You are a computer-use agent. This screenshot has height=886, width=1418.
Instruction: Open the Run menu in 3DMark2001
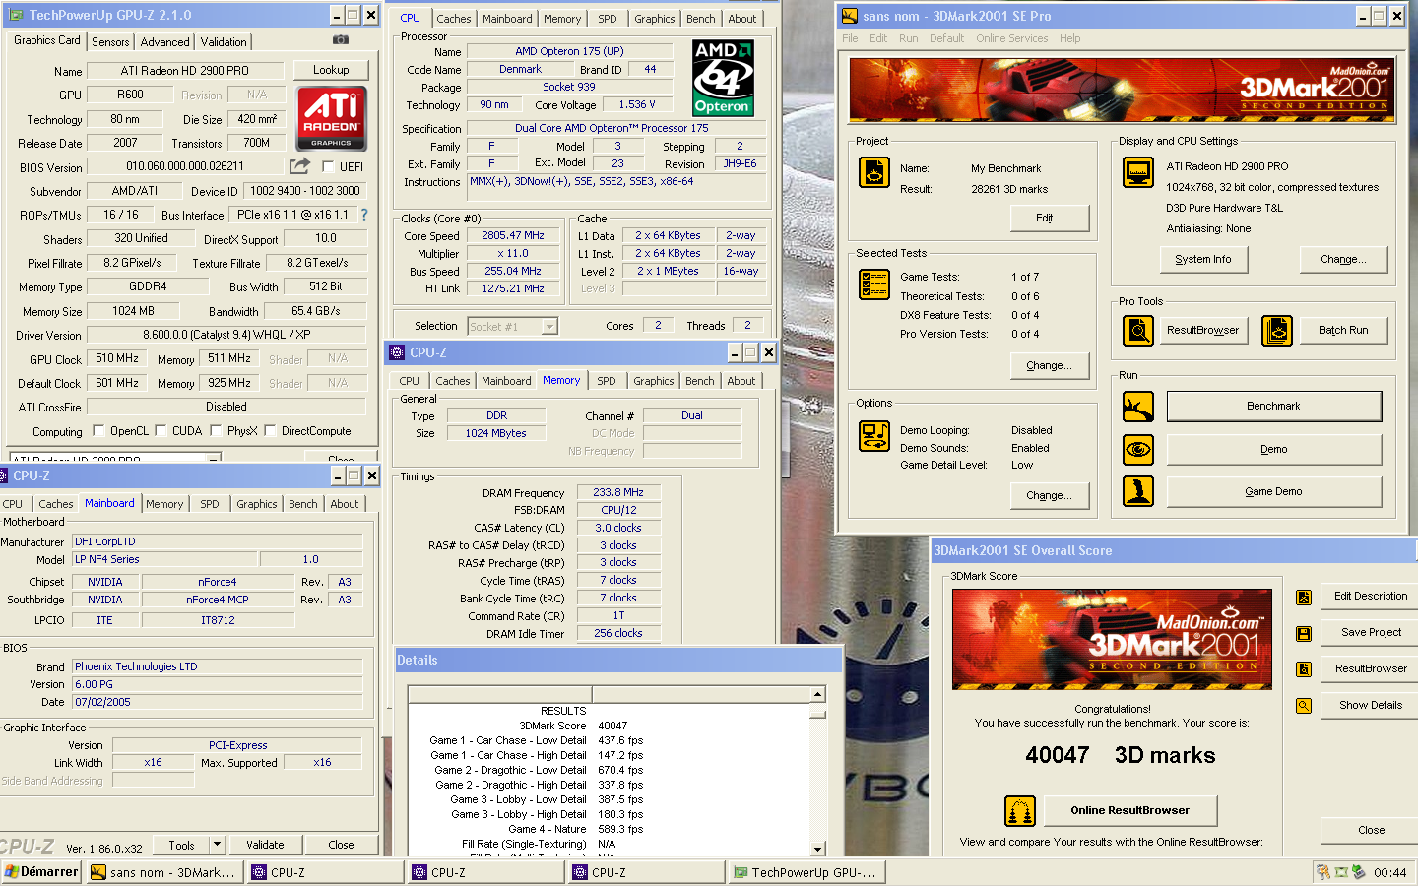point(908,38)
